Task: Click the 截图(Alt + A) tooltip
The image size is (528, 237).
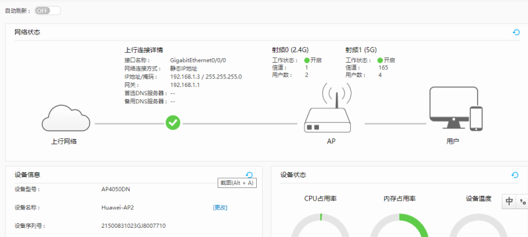Action: 237,183
